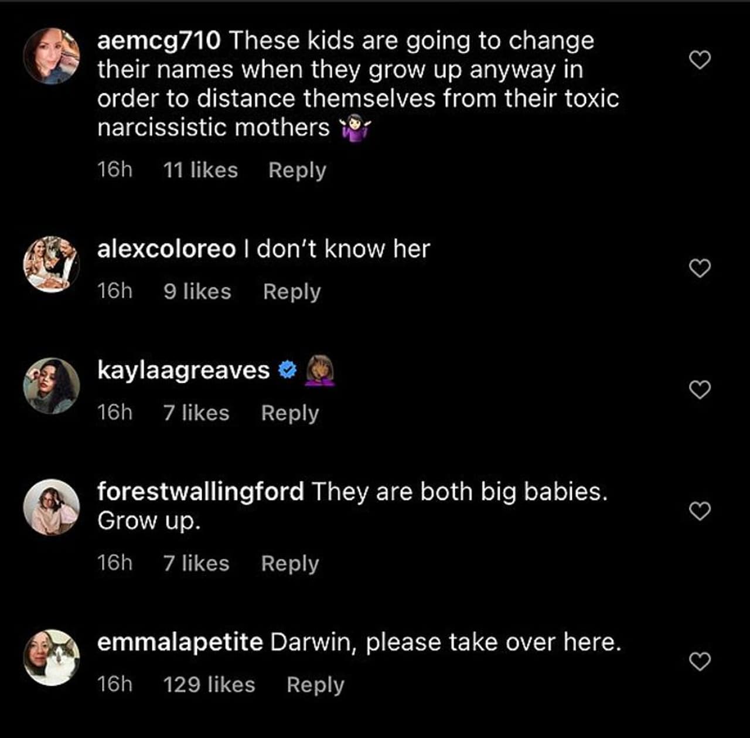Like the aemcg710 comment with heart icon
The image size is (750, 738).
coord(700,60)
